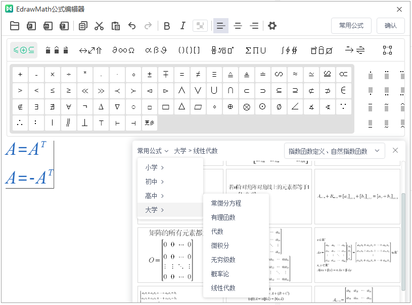Undo the last edit
Image resolution: width=412 pixels, height=305 pixels.
132,26
